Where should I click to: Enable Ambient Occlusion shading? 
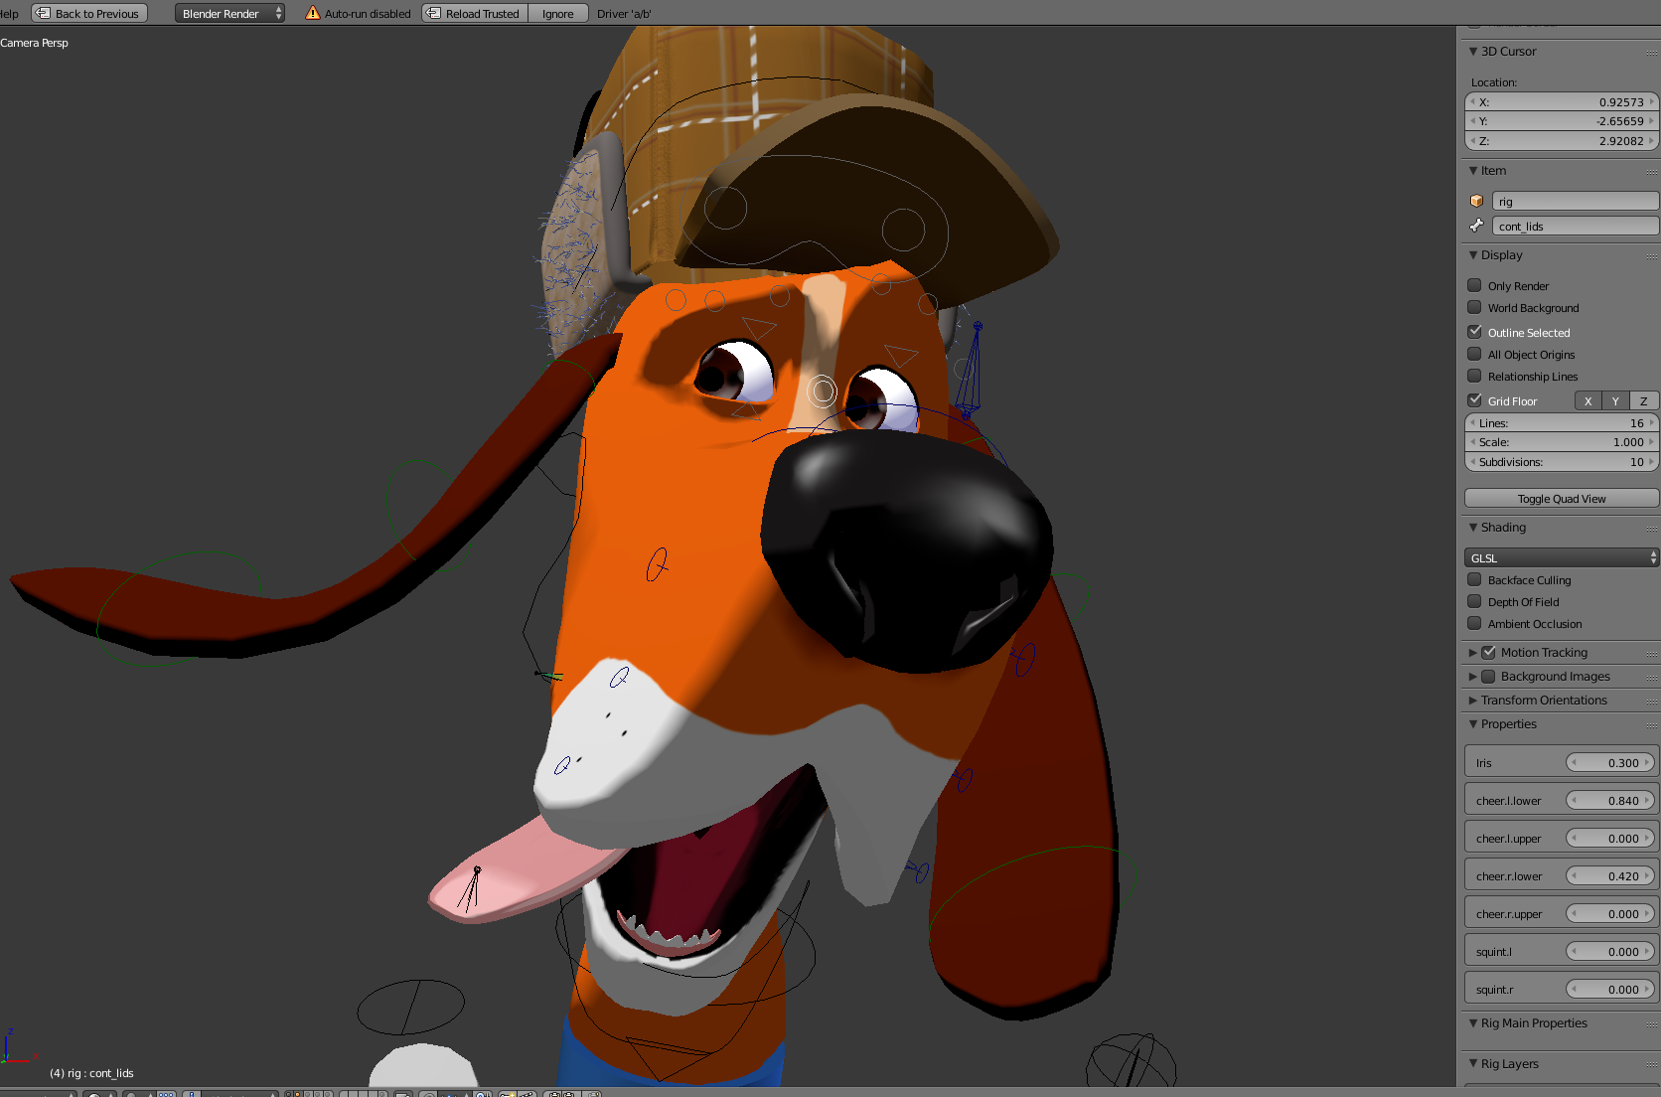(x=1474, y=623)
